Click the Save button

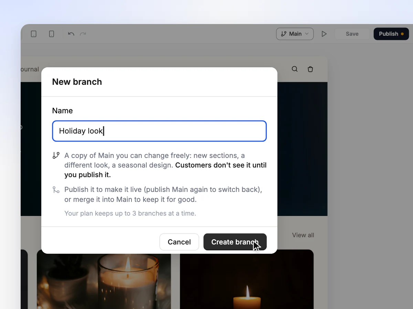click(352, 34)
